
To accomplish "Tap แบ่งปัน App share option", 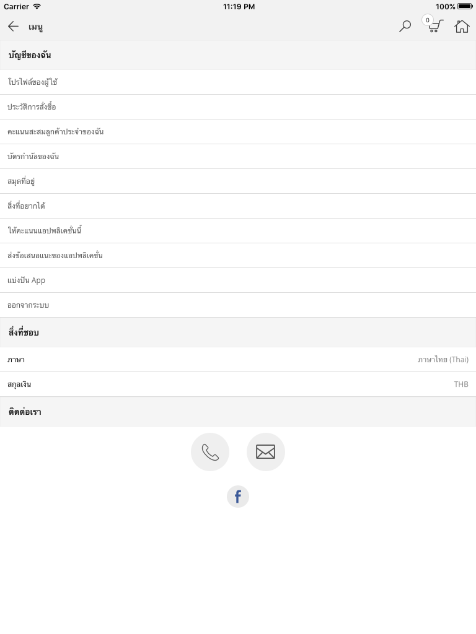I will (238, 280).
